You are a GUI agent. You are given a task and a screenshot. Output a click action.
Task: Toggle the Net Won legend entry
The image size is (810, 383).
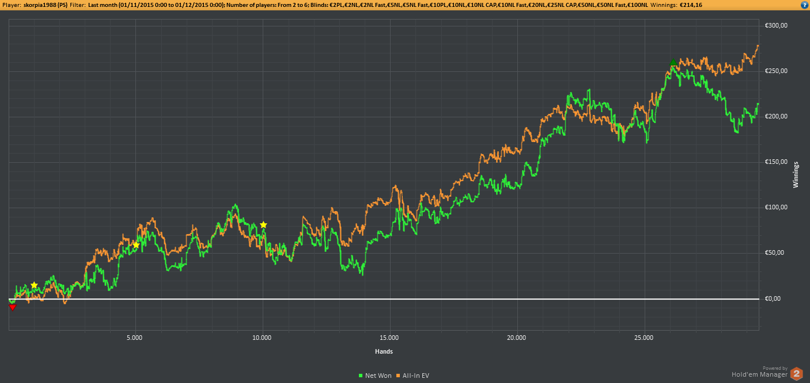(374, 376)
